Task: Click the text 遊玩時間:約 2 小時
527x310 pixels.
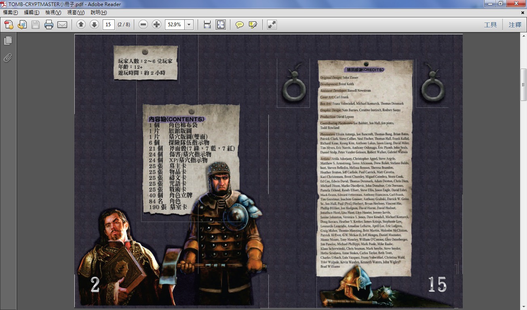Action: point(142,73)
